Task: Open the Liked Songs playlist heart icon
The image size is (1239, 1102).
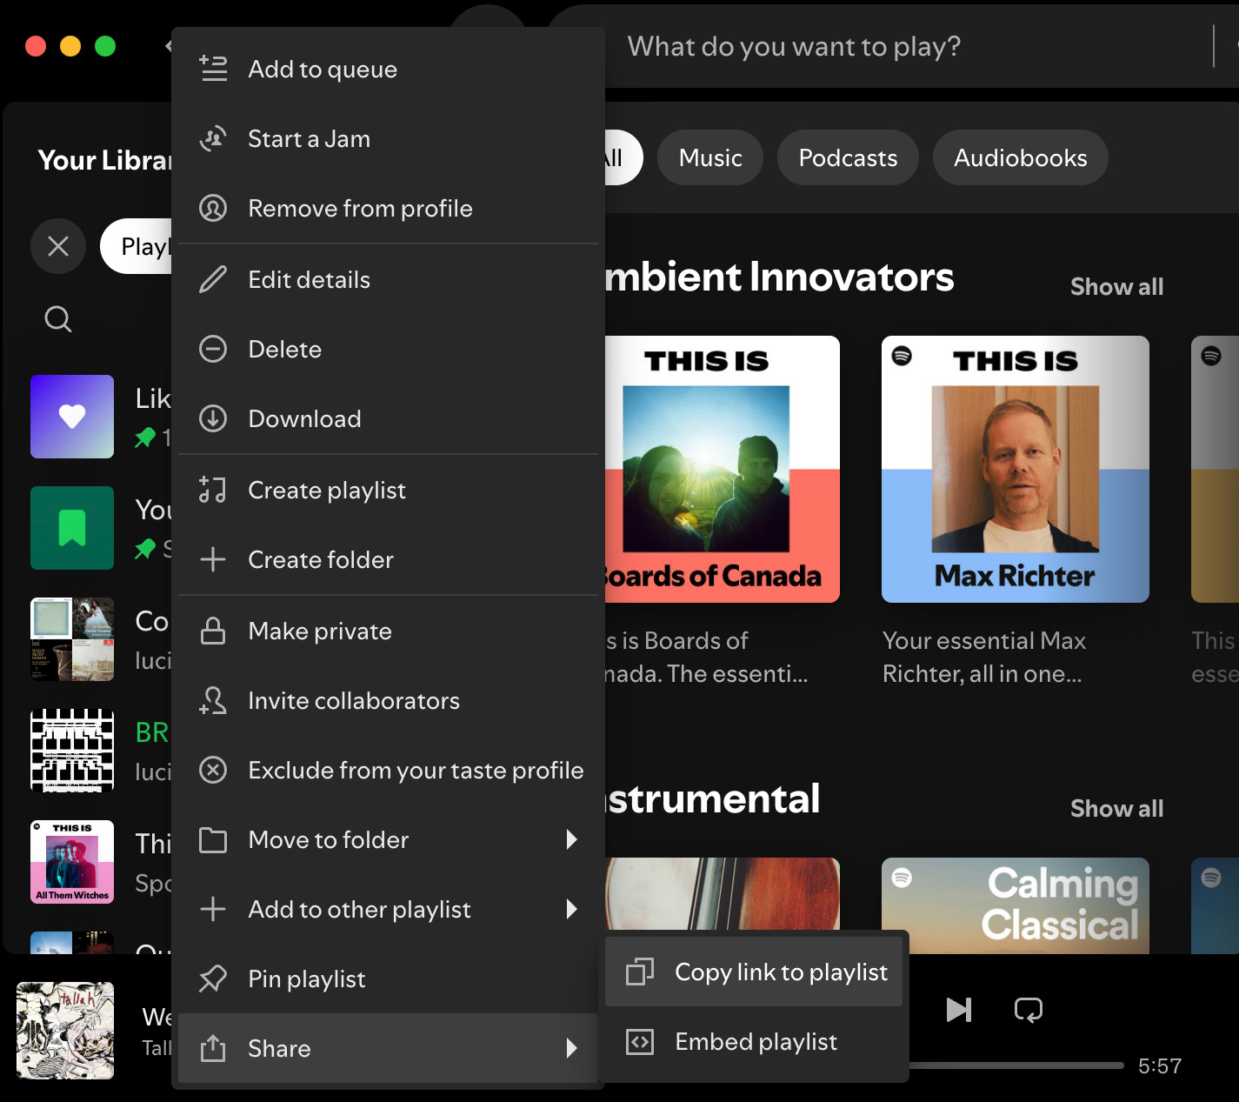Action: (71, 417)
